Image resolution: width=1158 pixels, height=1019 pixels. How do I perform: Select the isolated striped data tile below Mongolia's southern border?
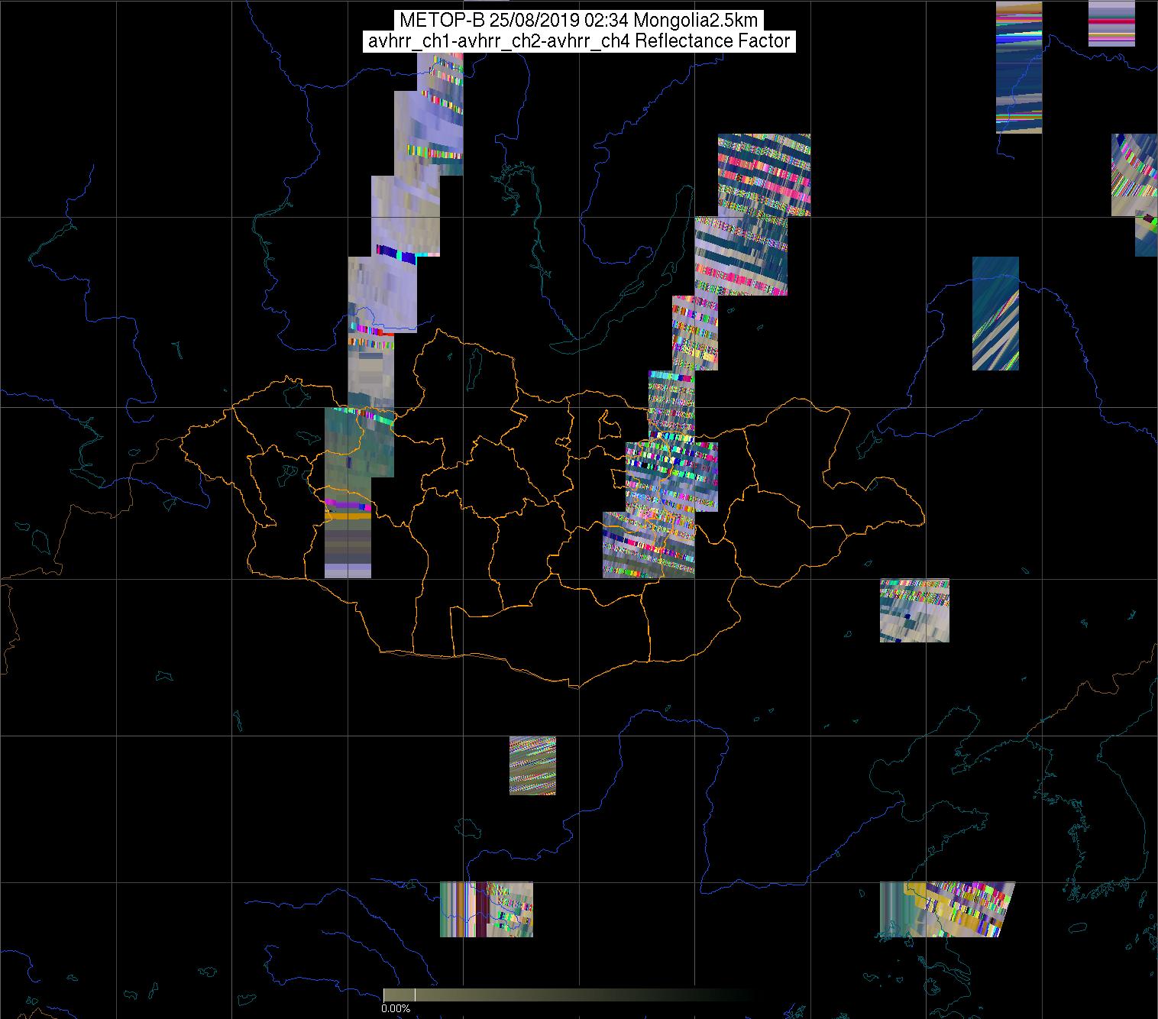click(x=532, y=765)
